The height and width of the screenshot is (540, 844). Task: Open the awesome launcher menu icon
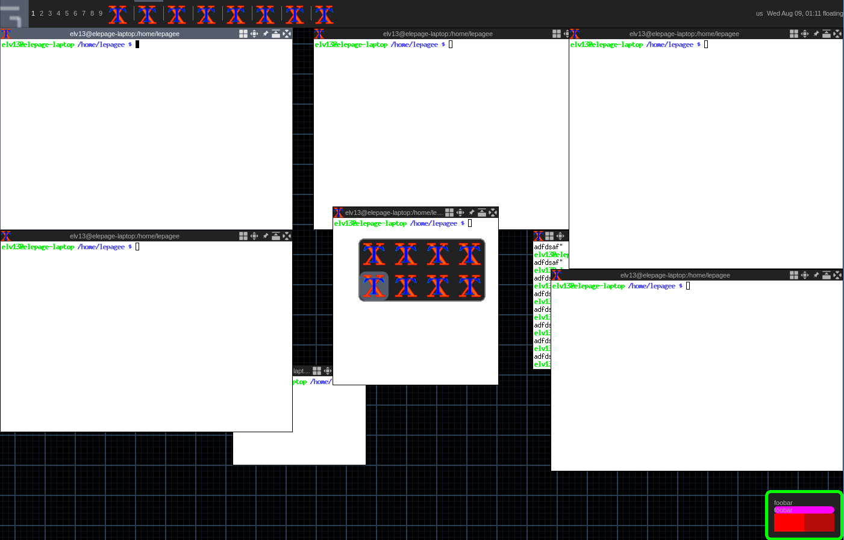coord(14,14)
